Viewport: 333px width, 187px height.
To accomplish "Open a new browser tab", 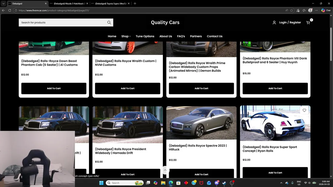I will click(135, 4).
